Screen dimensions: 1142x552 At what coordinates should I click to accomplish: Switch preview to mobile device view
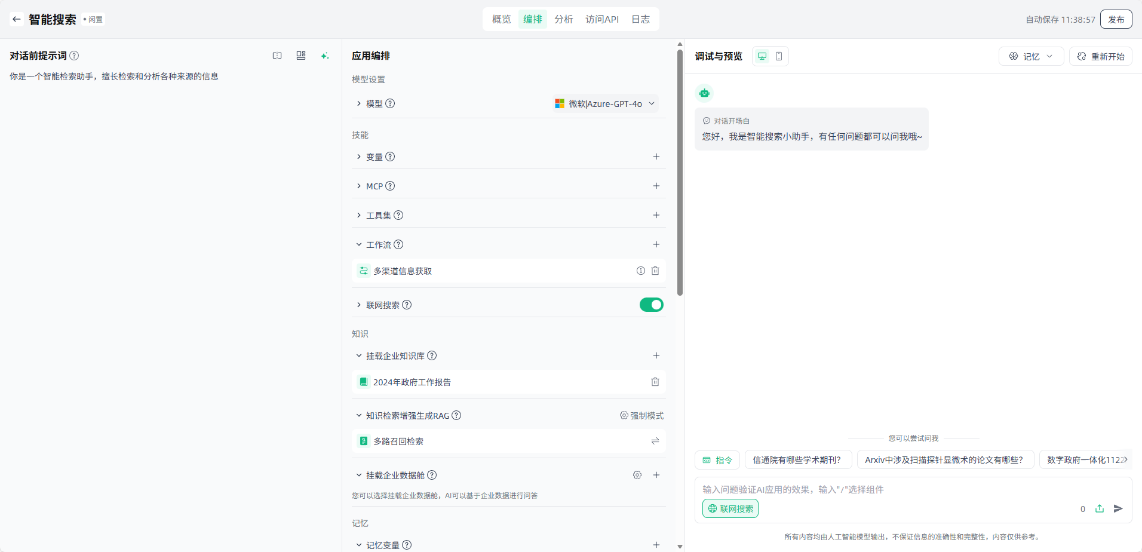779,56
